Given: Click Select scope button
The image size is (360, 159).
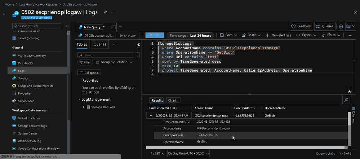Looking at the screenshot, I should [128, 36].
